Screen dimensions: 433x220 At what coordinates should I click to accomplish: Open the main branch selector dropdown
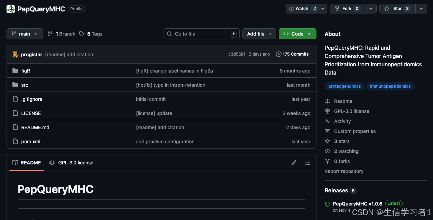click(x=25, y=34)
